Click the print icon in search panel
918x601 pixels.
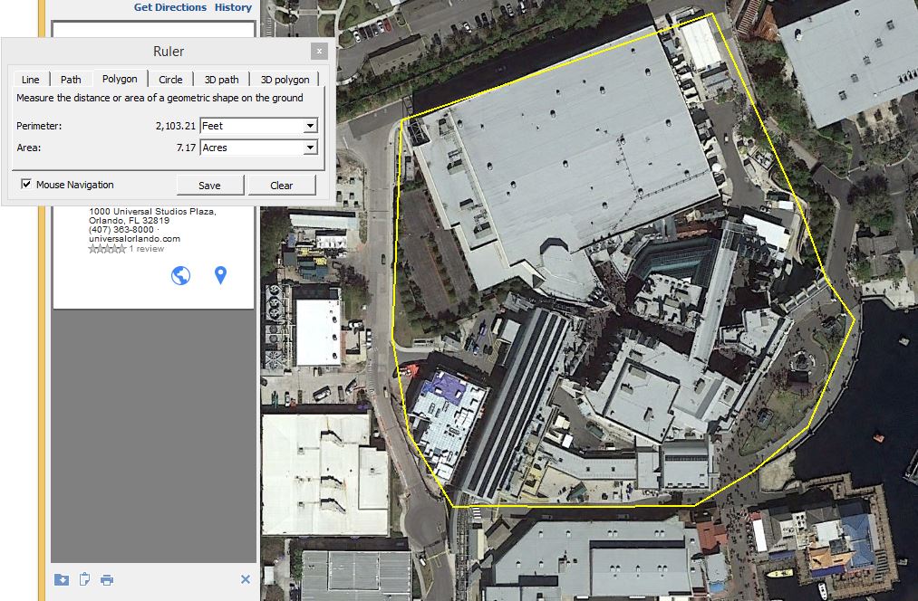pos(107,579)
